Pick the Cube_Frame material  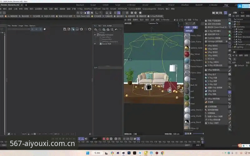point(187,42)
